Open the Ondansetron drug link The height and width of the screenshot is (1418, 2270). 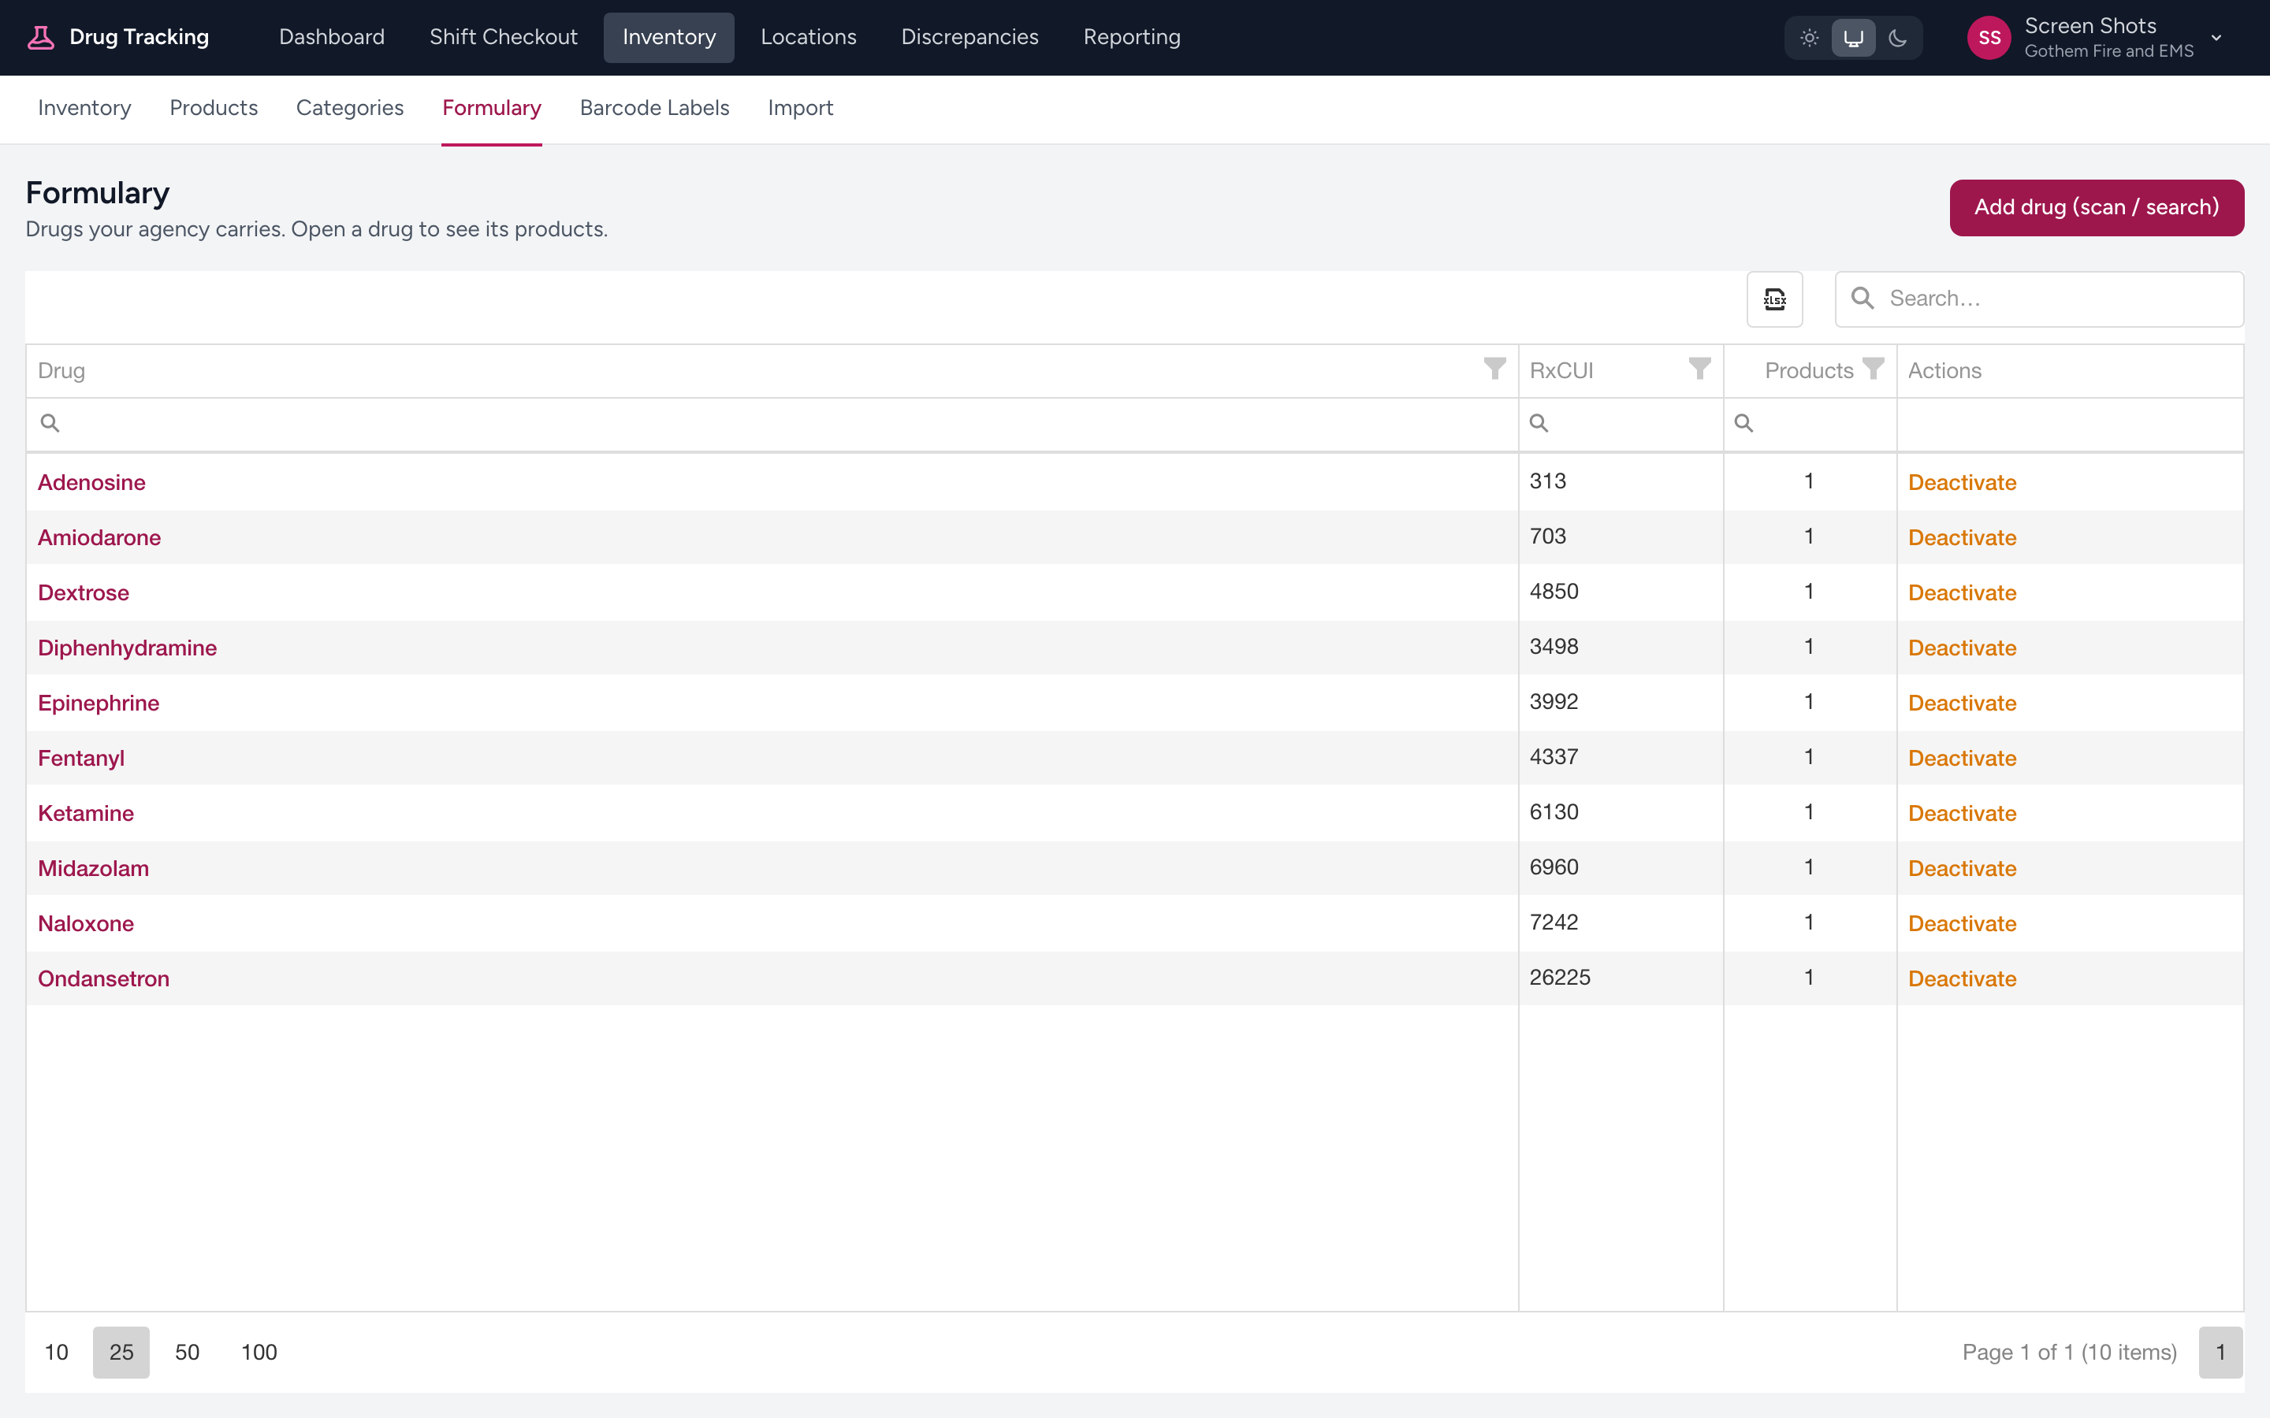(104, 979)
